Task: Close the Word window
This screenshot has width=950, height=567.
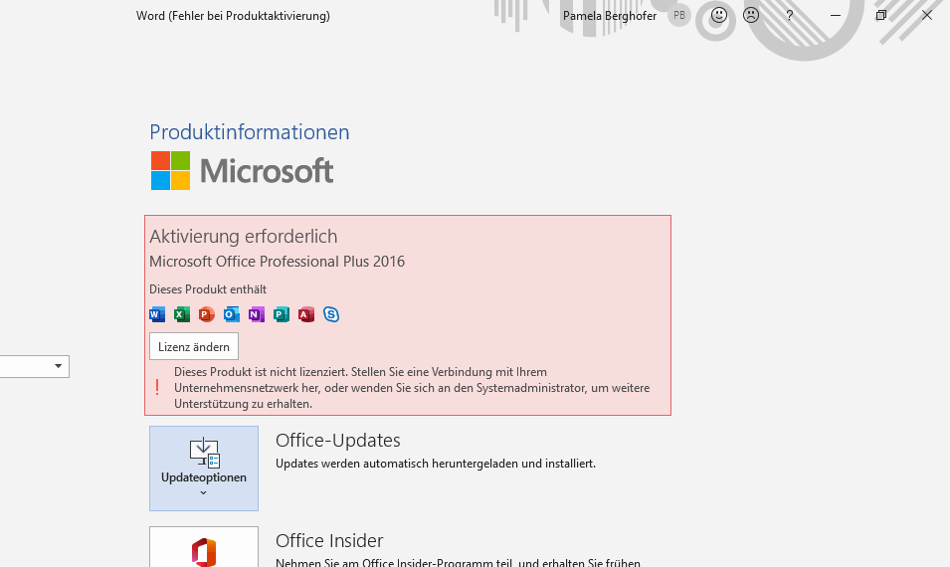Action: click(927, 16)
